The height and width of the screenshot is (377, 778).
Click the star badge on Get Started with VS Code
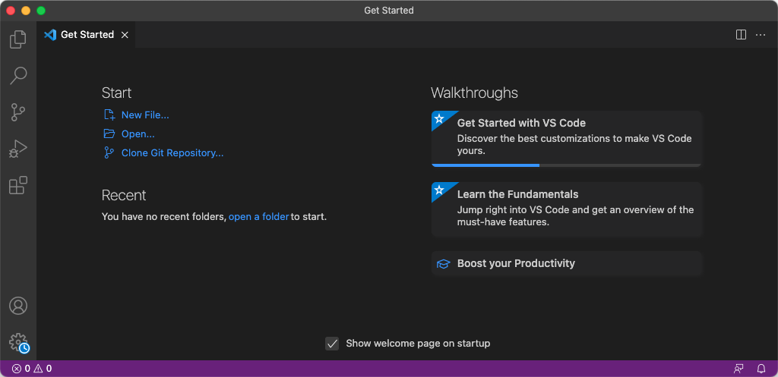(x=439, y=118)
